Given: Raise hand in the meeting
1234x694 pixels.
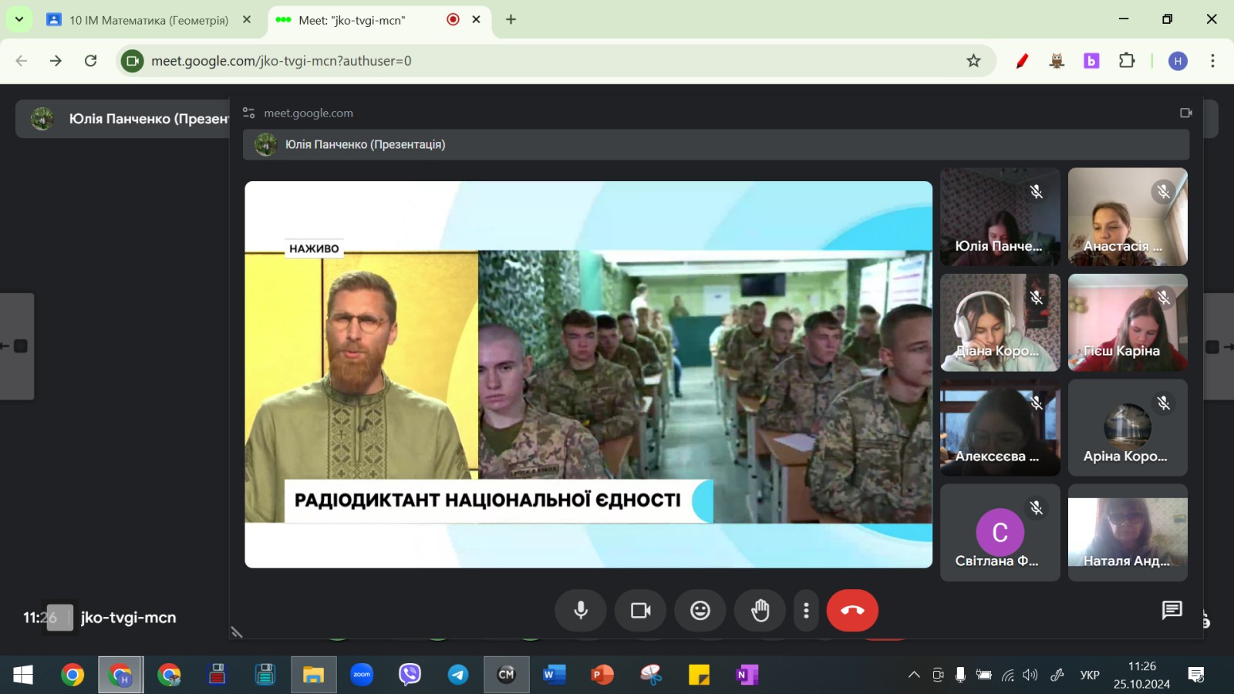Looking at the screenshot, I should click(760, 611).
